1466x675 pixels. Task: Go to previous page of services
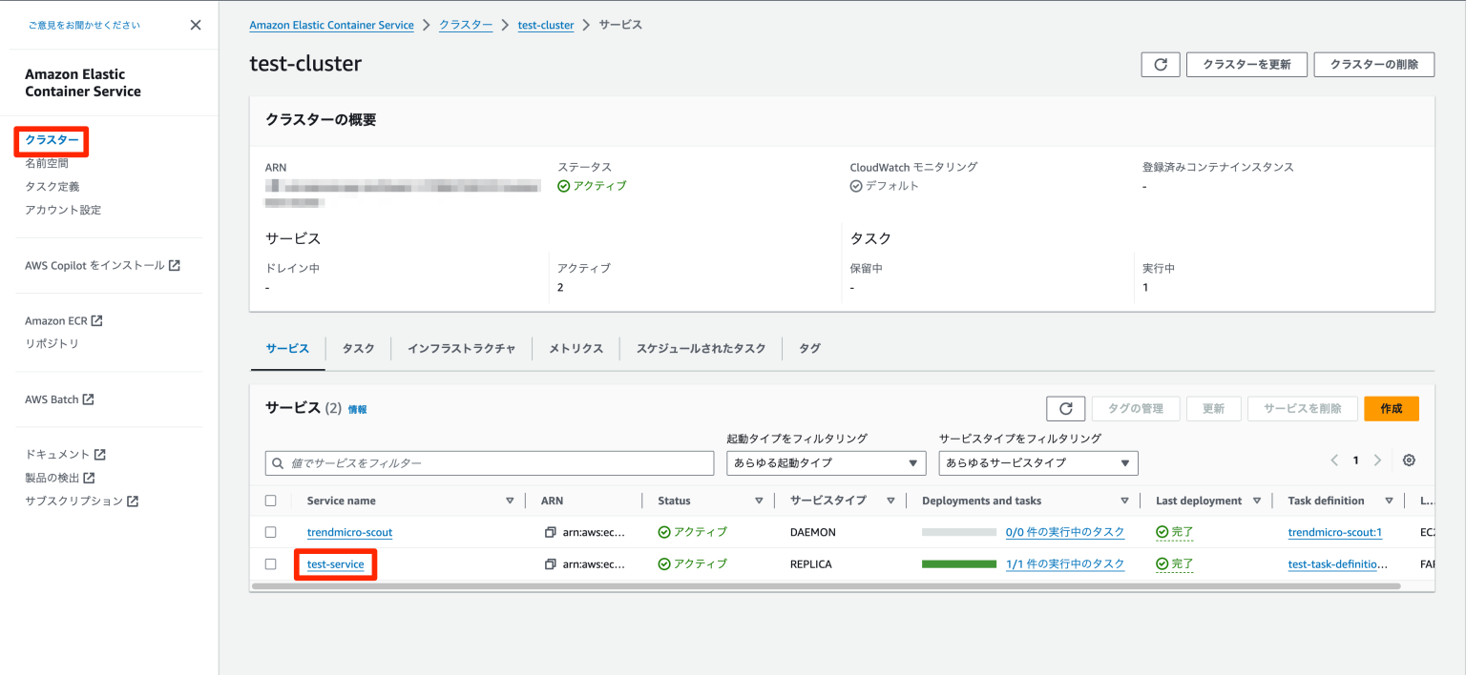1334,460
